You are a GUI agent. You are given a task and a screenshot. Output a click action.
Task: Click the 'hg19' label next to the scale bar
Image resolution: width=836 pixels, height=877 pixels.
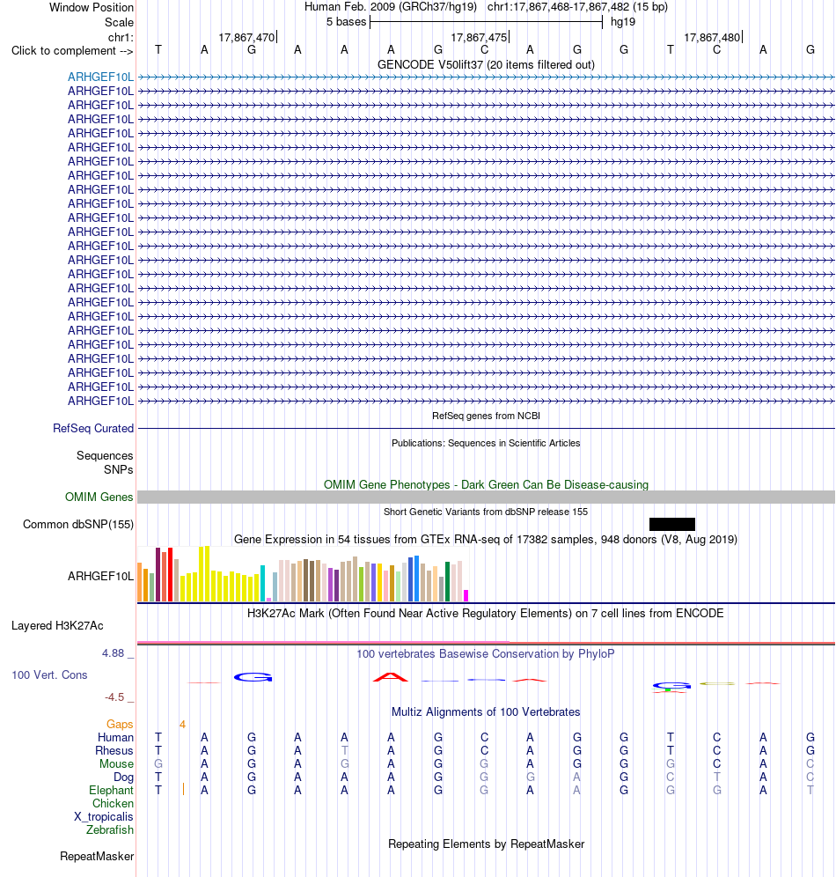point(622,22)
